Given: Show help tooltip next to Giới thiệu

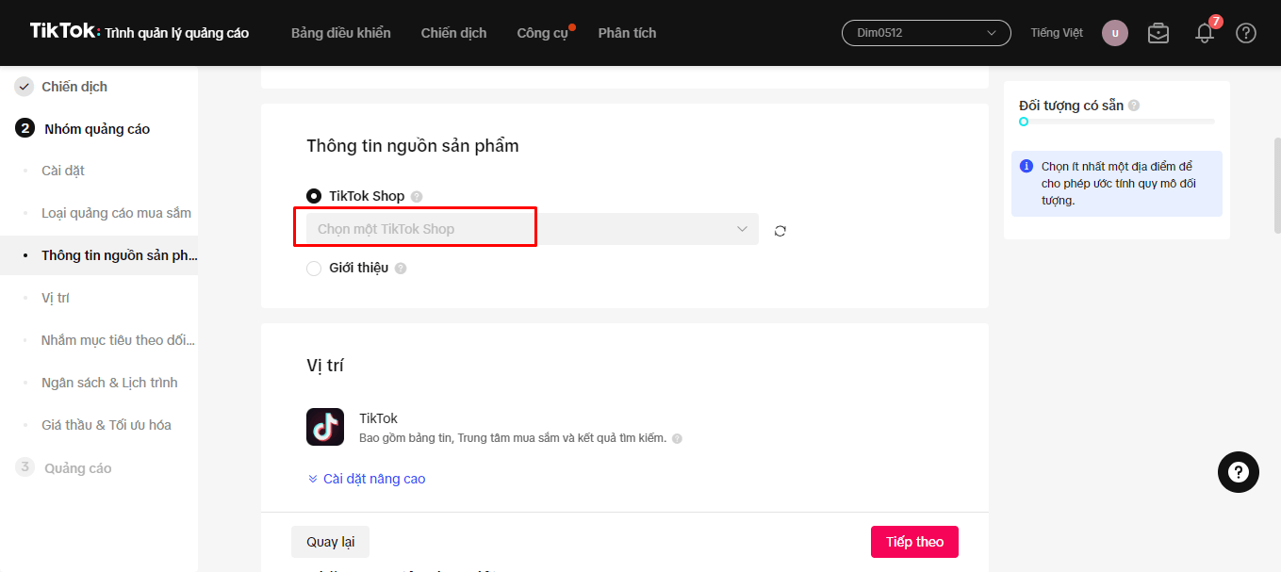Looking at the screenshot, I should 401,269.
